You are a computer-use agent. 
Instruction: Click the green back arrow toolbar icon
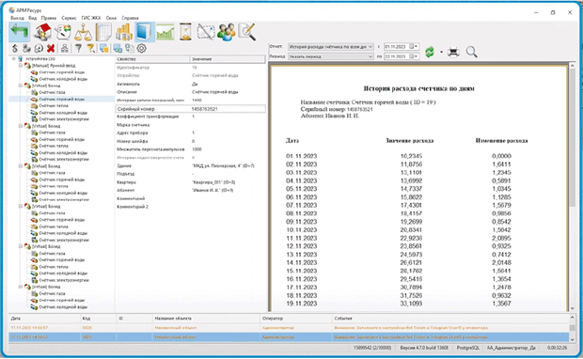pyautogui.click(x=20, y=32)
